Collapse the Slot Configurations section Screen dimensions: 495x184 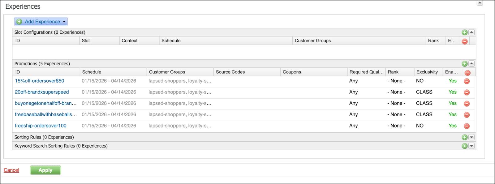point(471,32)
